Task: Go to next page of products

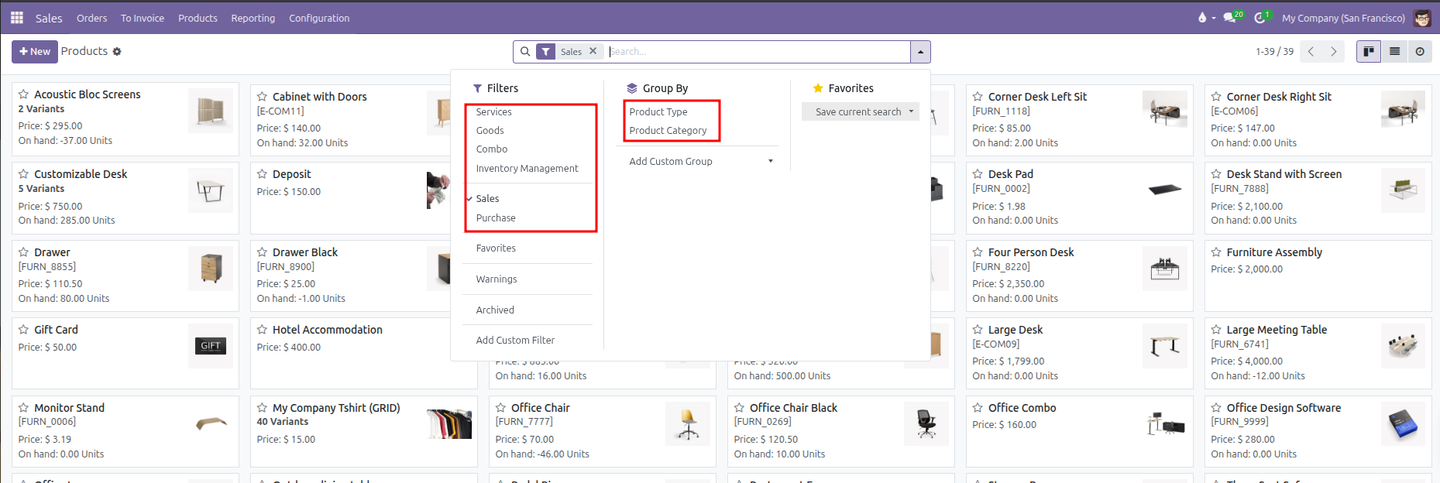Action: click(x=1333, y=51)
